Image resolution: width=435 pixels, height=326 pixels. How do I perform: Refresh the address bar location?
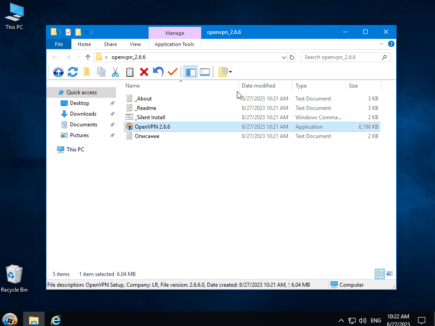292,57
